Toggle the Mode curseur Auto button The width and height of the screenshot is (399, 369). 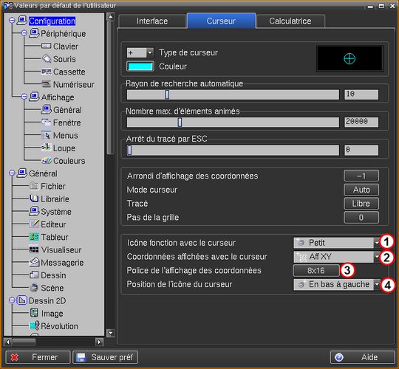361,190
